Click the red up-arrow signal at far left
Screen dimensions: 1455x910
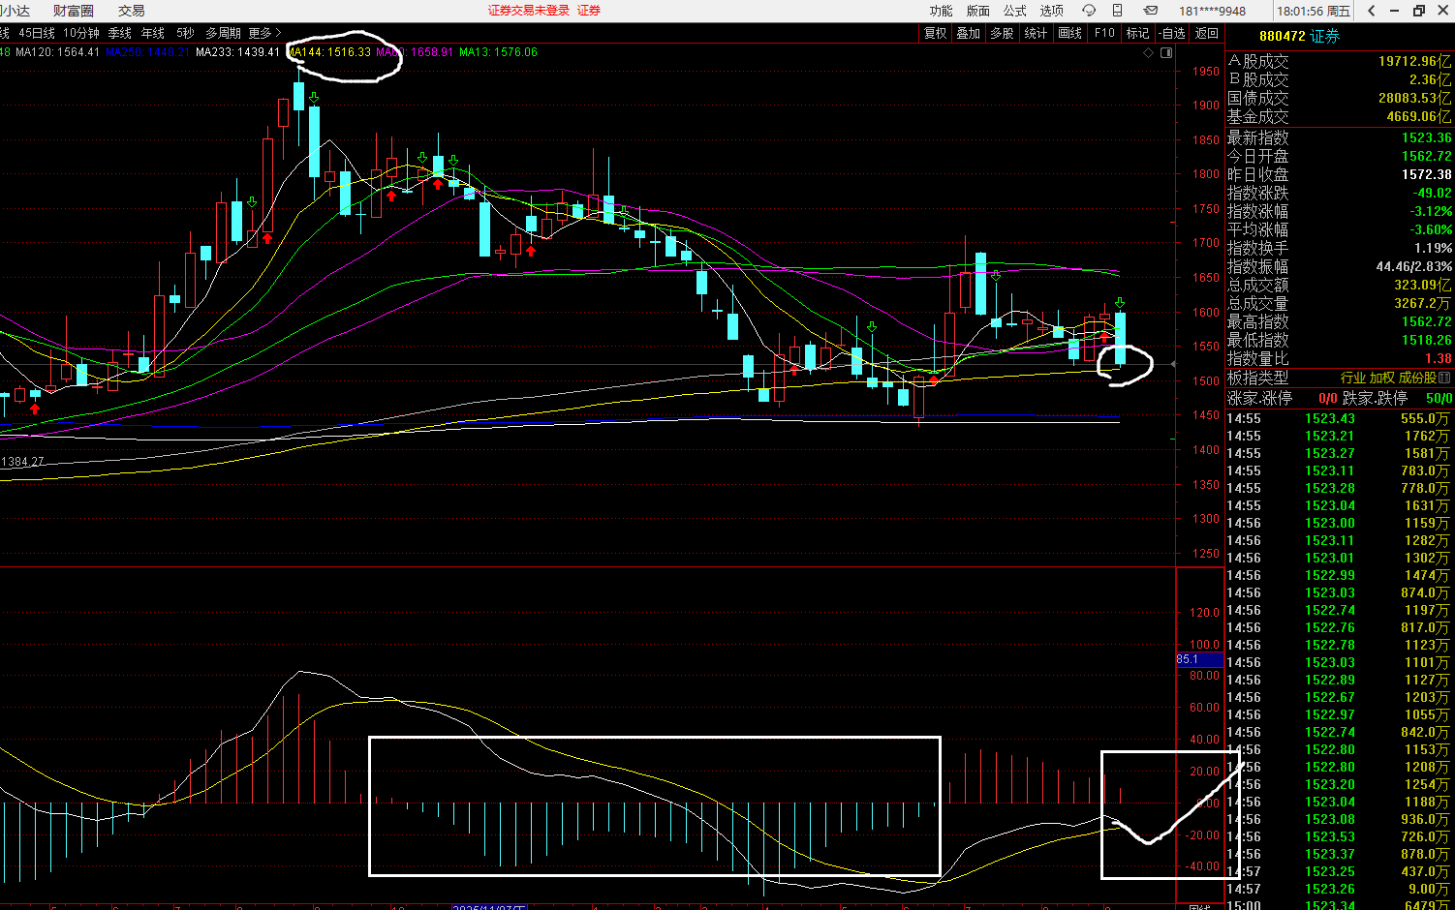pos(35,409)
